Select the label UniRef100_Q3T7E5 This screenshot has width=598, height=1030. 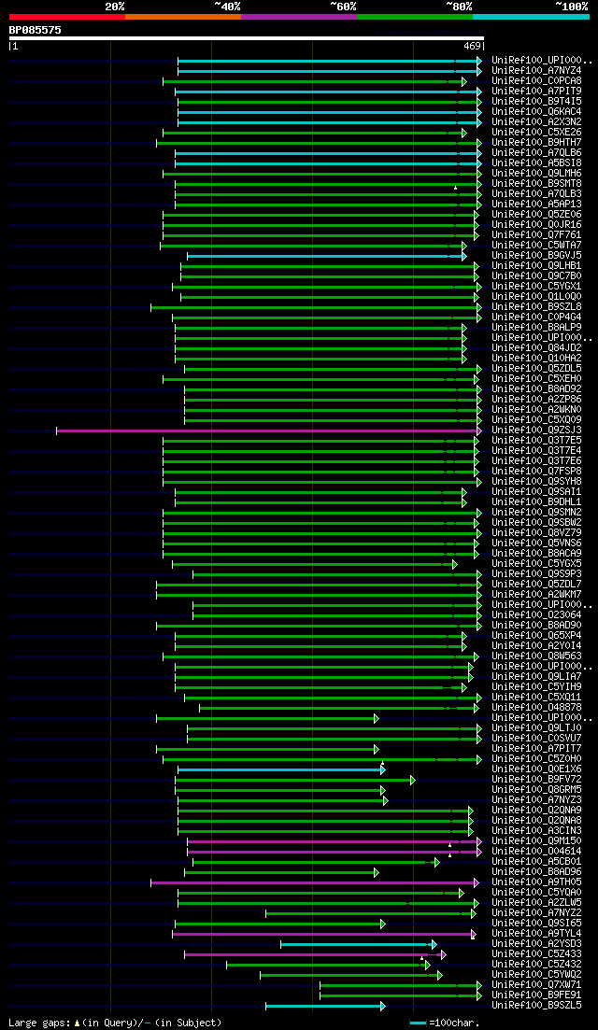[x=537, y=441]
